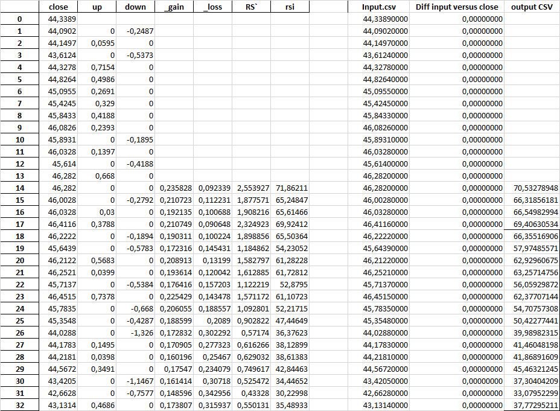Click output CSV cell 50,42277441
The width and height of the screenshot is (560, 411).
click(x=532, y=320)
